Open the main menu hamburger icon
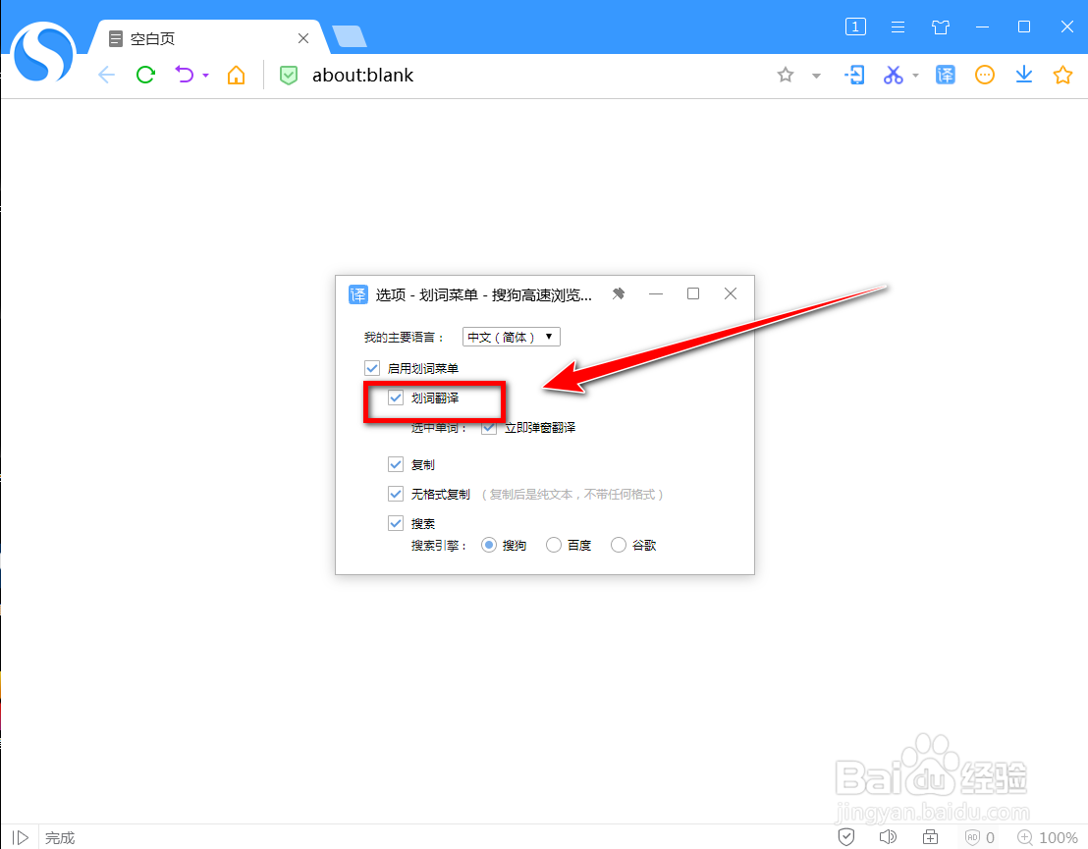 pos(898,27)
